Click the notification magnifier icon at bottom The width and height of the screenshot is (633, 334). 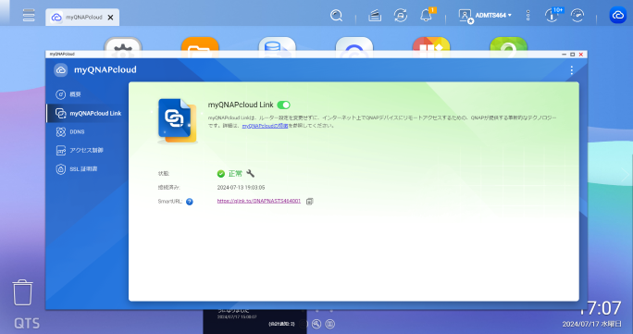(x=316, y=324)
